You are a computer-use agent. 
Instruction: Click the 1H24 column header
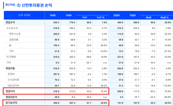[x=69, y=15]
